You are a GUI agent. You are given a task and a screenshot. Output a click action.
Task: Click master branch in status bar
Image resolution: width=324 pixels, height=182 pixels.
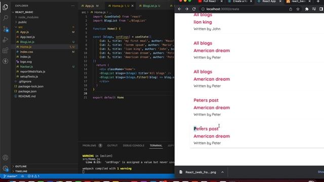click(x=10, y=176)
